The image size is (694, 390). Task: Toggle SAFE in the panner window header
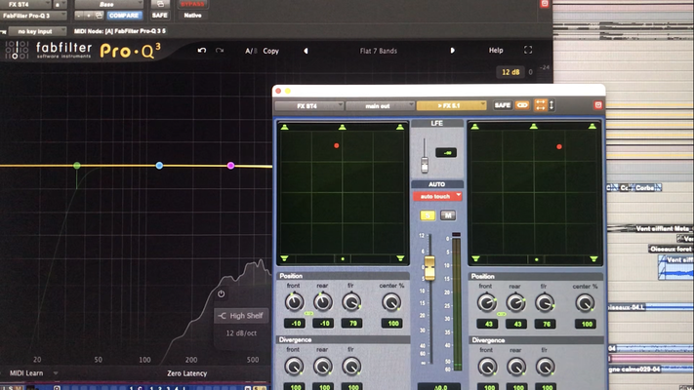[503, 105]
